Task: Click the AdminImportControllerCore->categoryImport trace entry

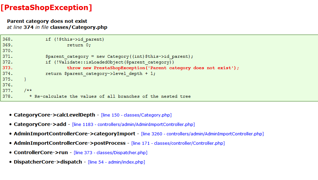Action: tap(74, 134)
